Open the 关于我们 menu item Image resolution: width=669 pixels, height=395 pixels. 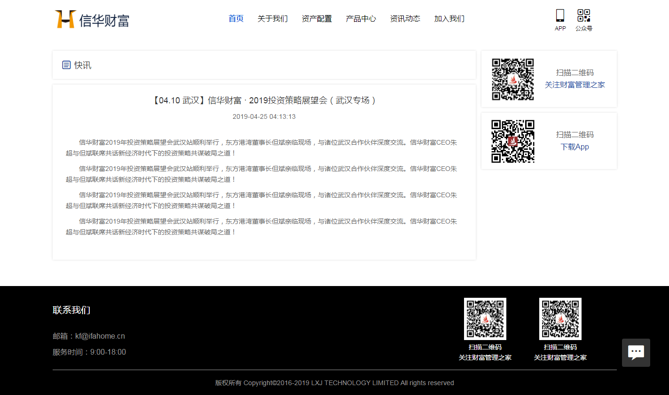[273, 19]
